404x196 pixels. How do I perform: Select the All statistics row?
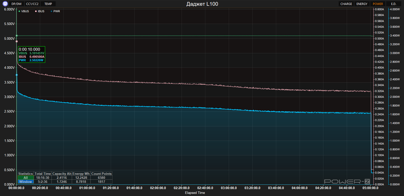click(x=25, y=177)
